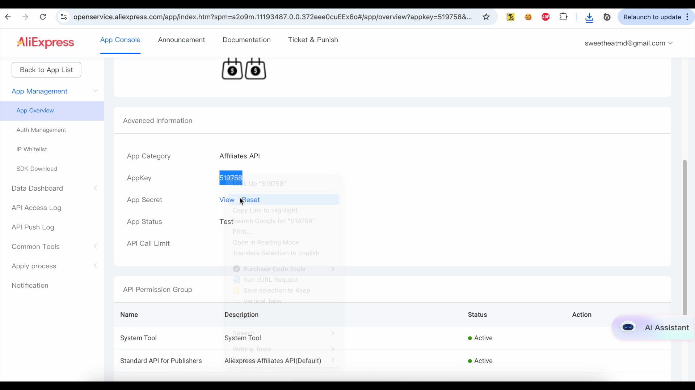Bookmark this page with the star icon
This screenshot has height=390, width=695.
pyautogui.click(x=486, y=17)
